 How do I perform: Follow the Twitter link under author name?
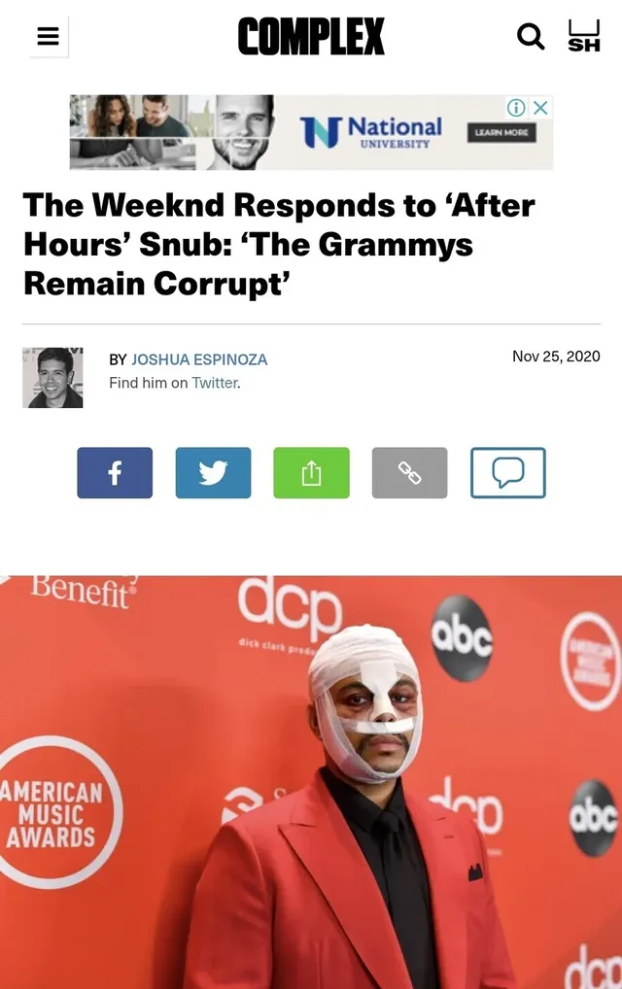click(215, 383)
